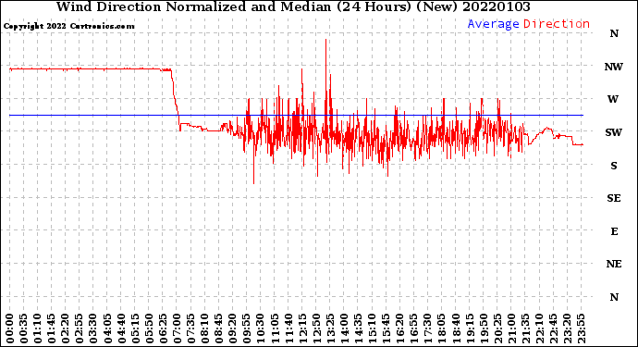
Task: Click the 15:45 time label
Action: (x=386, y=328)
